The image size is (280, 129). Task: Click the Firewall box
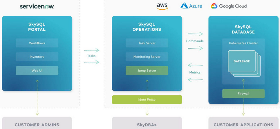click(x=243, y=94)
